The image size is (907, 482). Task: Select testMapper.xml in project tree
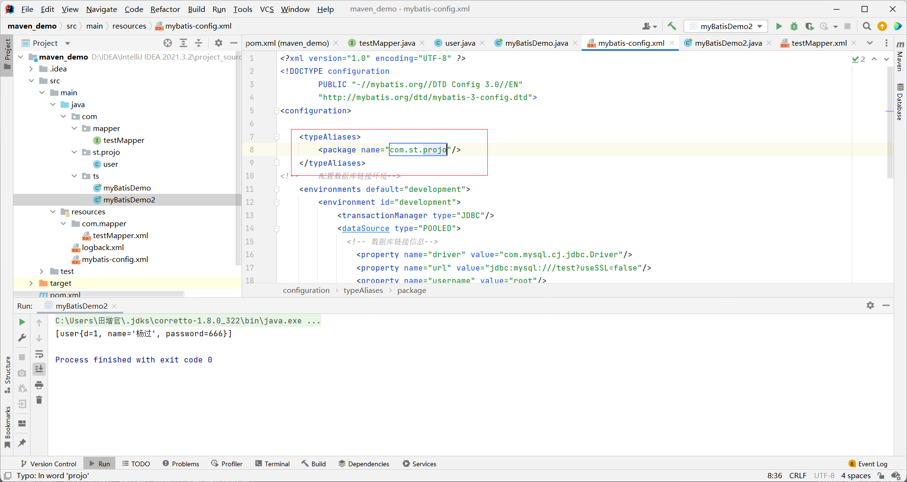tap(120, 235)
